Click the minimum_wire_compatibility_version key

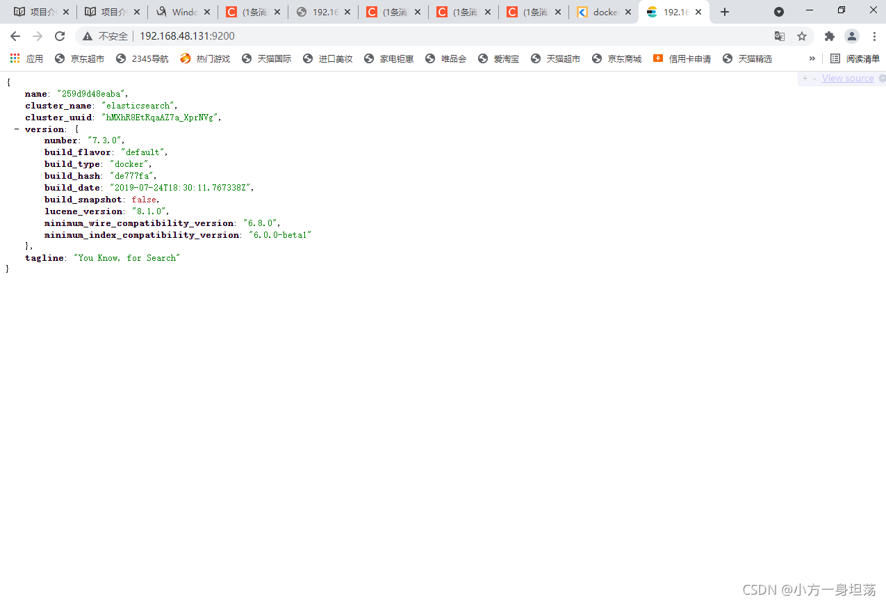[139, 223]
